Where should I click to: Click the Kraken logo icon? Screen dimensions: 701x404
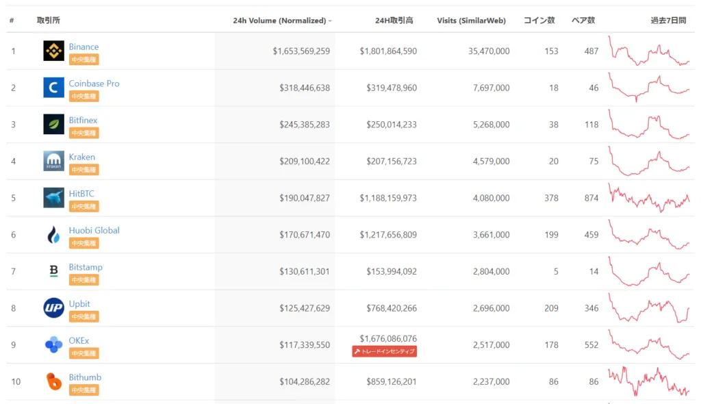pos(53,161)
